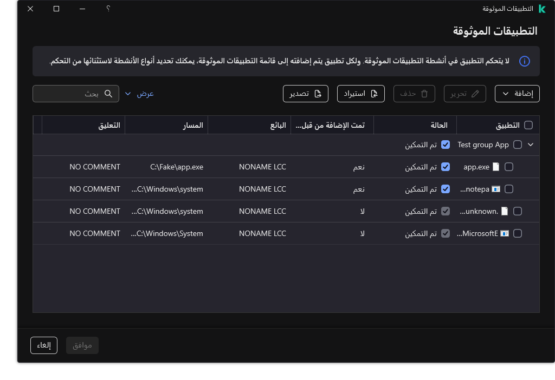Open help via the question mark icon
Screen dimensions: 555x380
(108, 9)
